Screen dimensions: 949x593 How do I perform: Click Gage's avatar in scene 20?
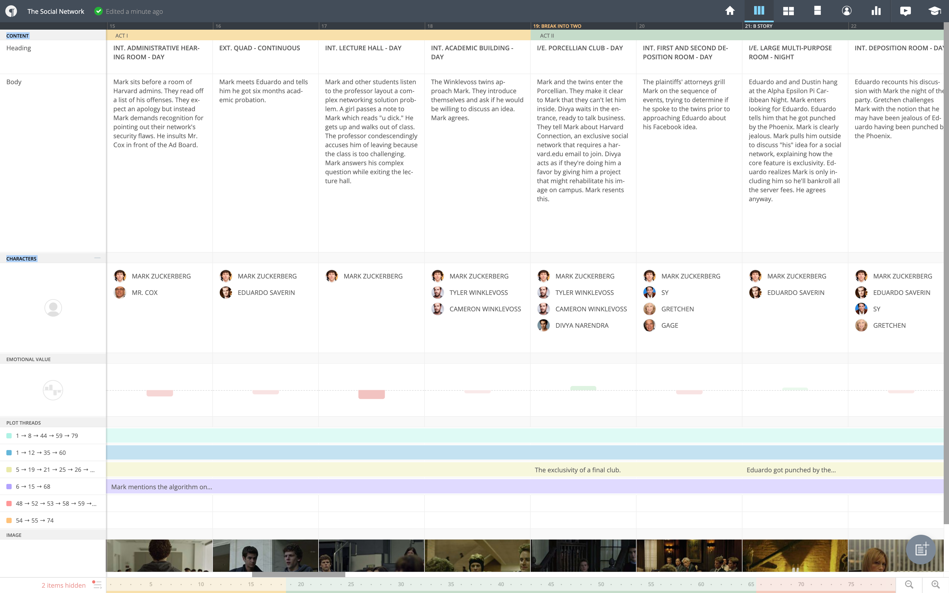650,326
